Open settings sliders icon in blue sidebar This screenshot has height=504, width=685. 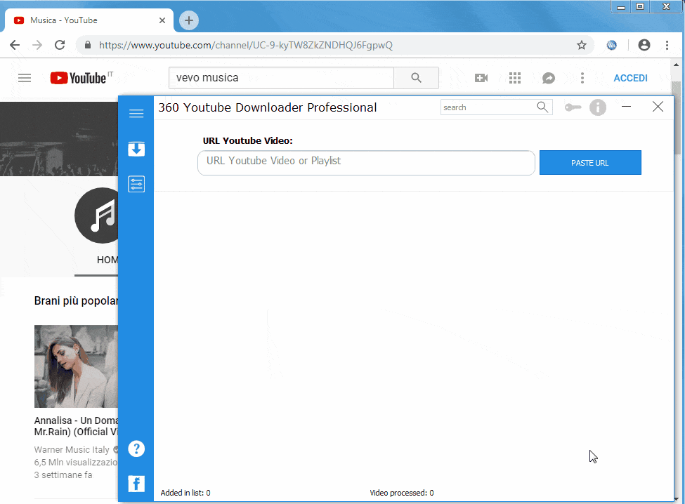136,184
